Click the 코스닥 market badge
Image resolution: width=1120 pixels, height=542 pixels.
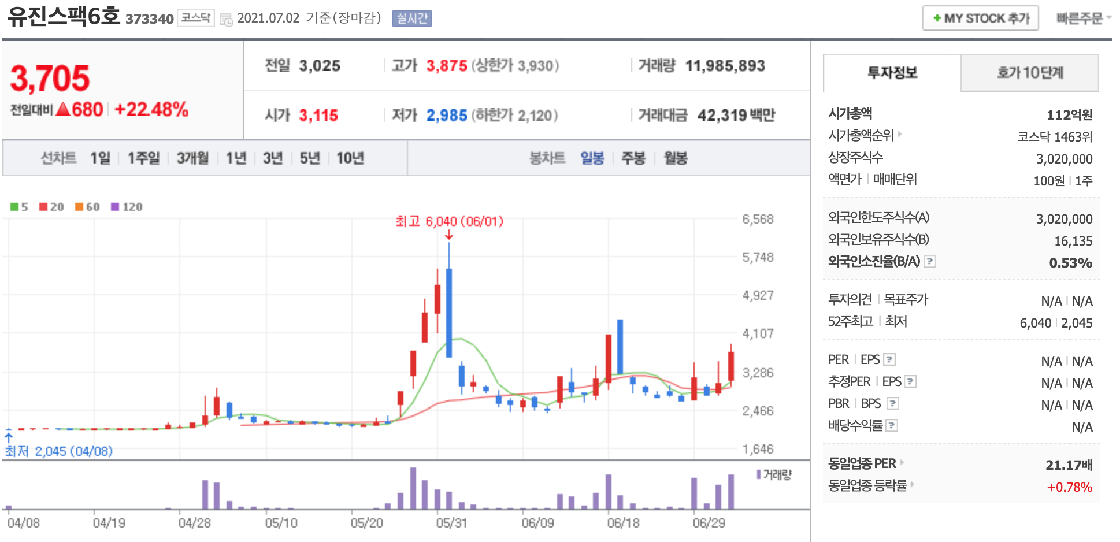click(195, 18)
